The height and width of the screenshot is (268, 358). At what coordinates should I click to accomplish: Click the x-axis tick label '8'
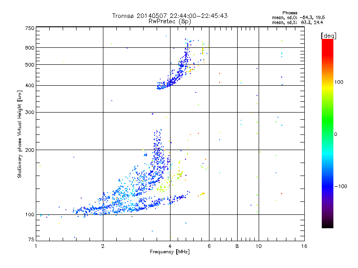(x=237, y=246)
